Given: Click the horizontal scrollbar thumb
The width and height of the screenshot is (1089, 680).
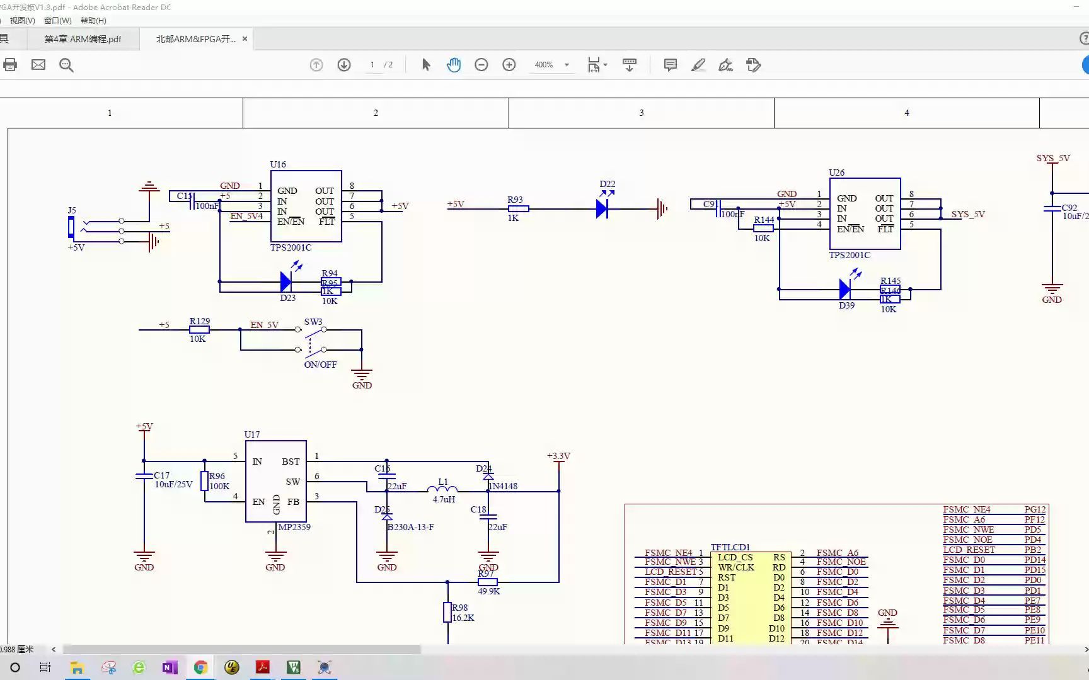Looking at the screenshot, I should (241, 649).
